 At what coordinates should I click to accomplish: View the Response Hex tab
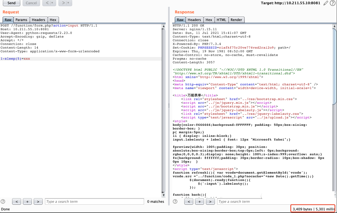tap(209, 20)
